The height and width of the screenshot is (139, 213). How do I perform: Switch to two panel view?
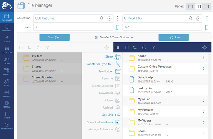[x=199, y=7]
